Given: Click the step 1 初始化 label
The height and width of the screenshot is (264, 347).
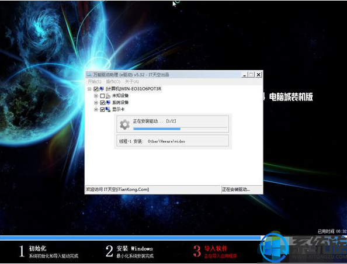Looking at the screenshot, I should click(x=37, y=248).
